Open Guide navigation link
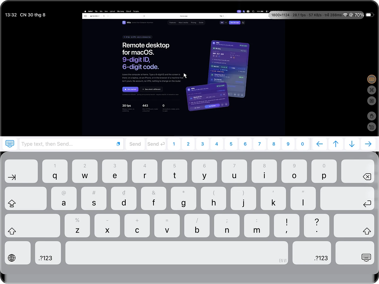 click(x=201, y=23)
